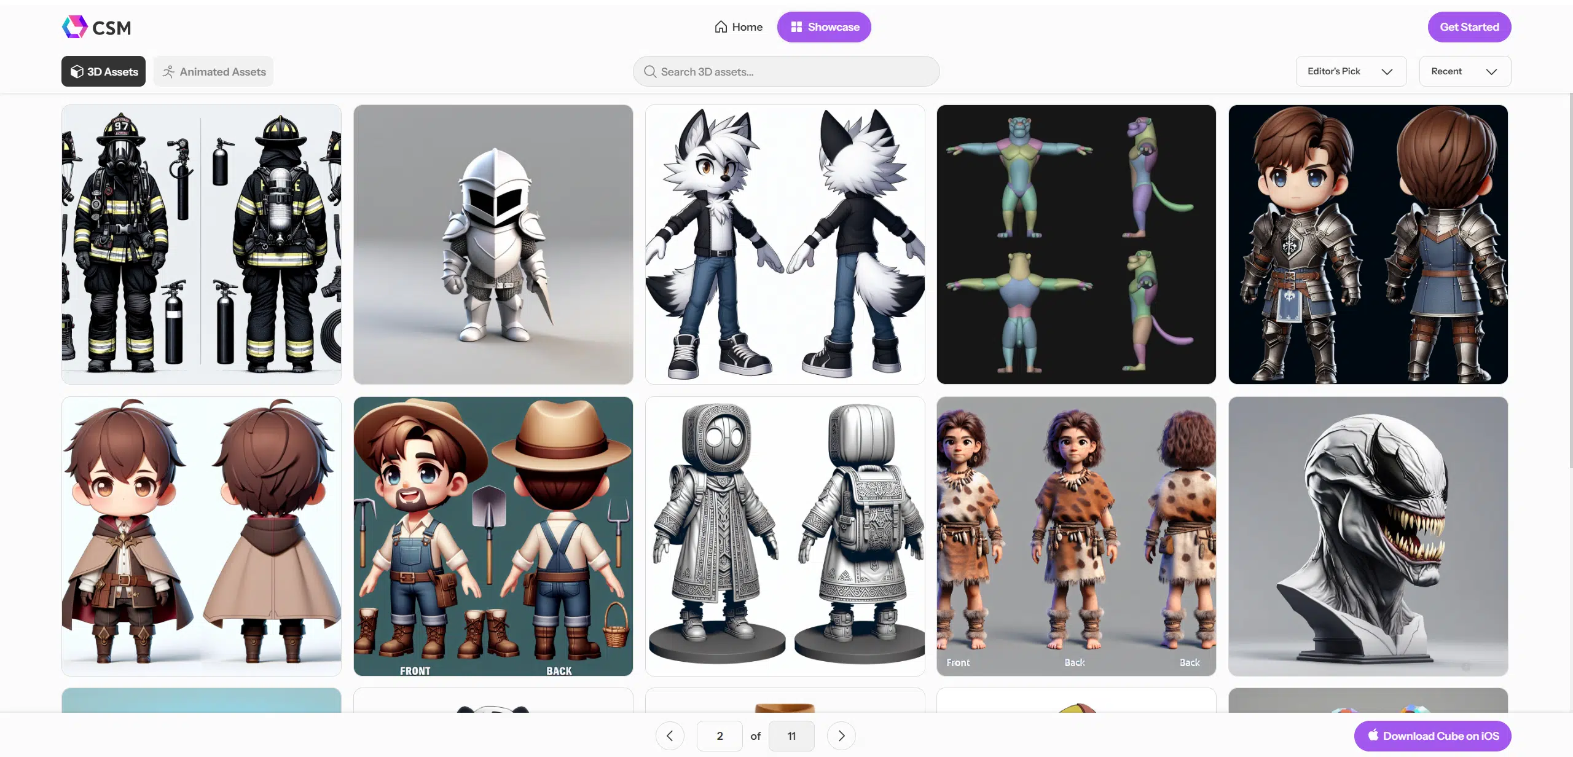Go to the previous page arrow
The width and height of the screenshot is (1573, 757).
point(670,735)
